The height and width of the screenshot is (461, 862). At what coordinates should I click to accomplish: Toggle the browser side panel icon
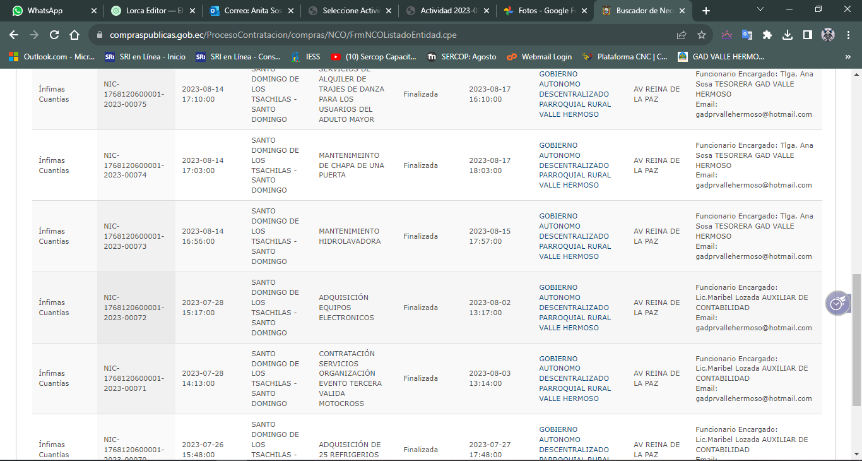click(x=807, y=35)
